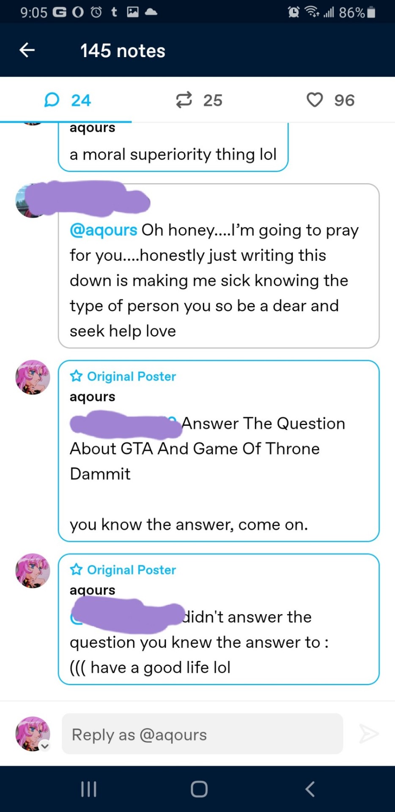The image size is (395, 812).
Task: Tap aqours username above 'Answer The Question'
Action: tap(92, 397)
